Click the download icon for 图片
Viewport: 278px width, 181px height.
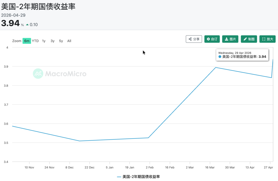click(226, 39)
